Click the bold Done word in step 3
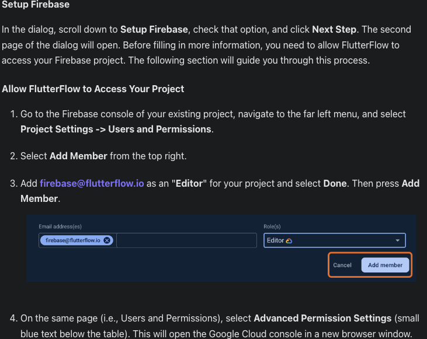 [335, 183]
